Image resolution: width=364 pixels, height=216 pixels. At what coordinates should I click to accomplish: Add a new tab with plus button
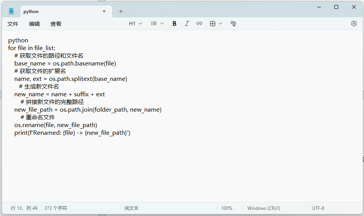pyautogui.click(x=121, y=11)
